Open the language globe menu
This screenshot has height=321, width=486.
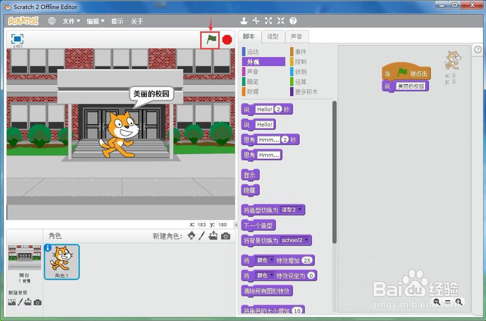[x=52, y=21]
